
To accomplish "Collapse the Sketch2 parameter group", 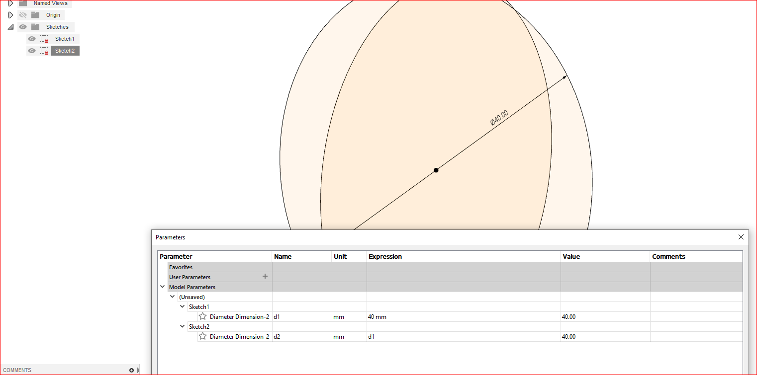I will (182, 326).
